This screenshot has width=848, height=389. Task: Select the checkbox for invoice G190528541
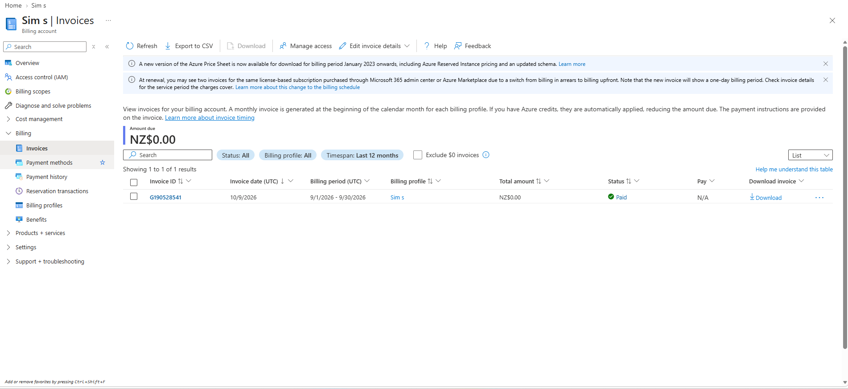134,196
